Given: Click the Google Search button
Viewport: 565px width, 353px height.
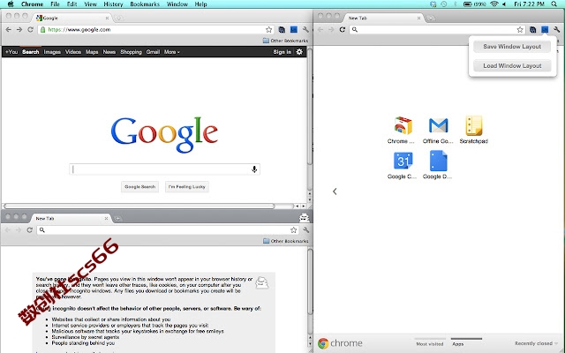Looking at the screenshot, I should (139, 187).
